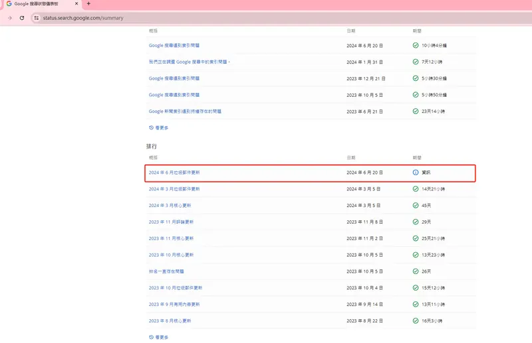Click the date 2023 年 8 月 22 日
The width and height of the screenshot is (532, 343).
[364, 321]
